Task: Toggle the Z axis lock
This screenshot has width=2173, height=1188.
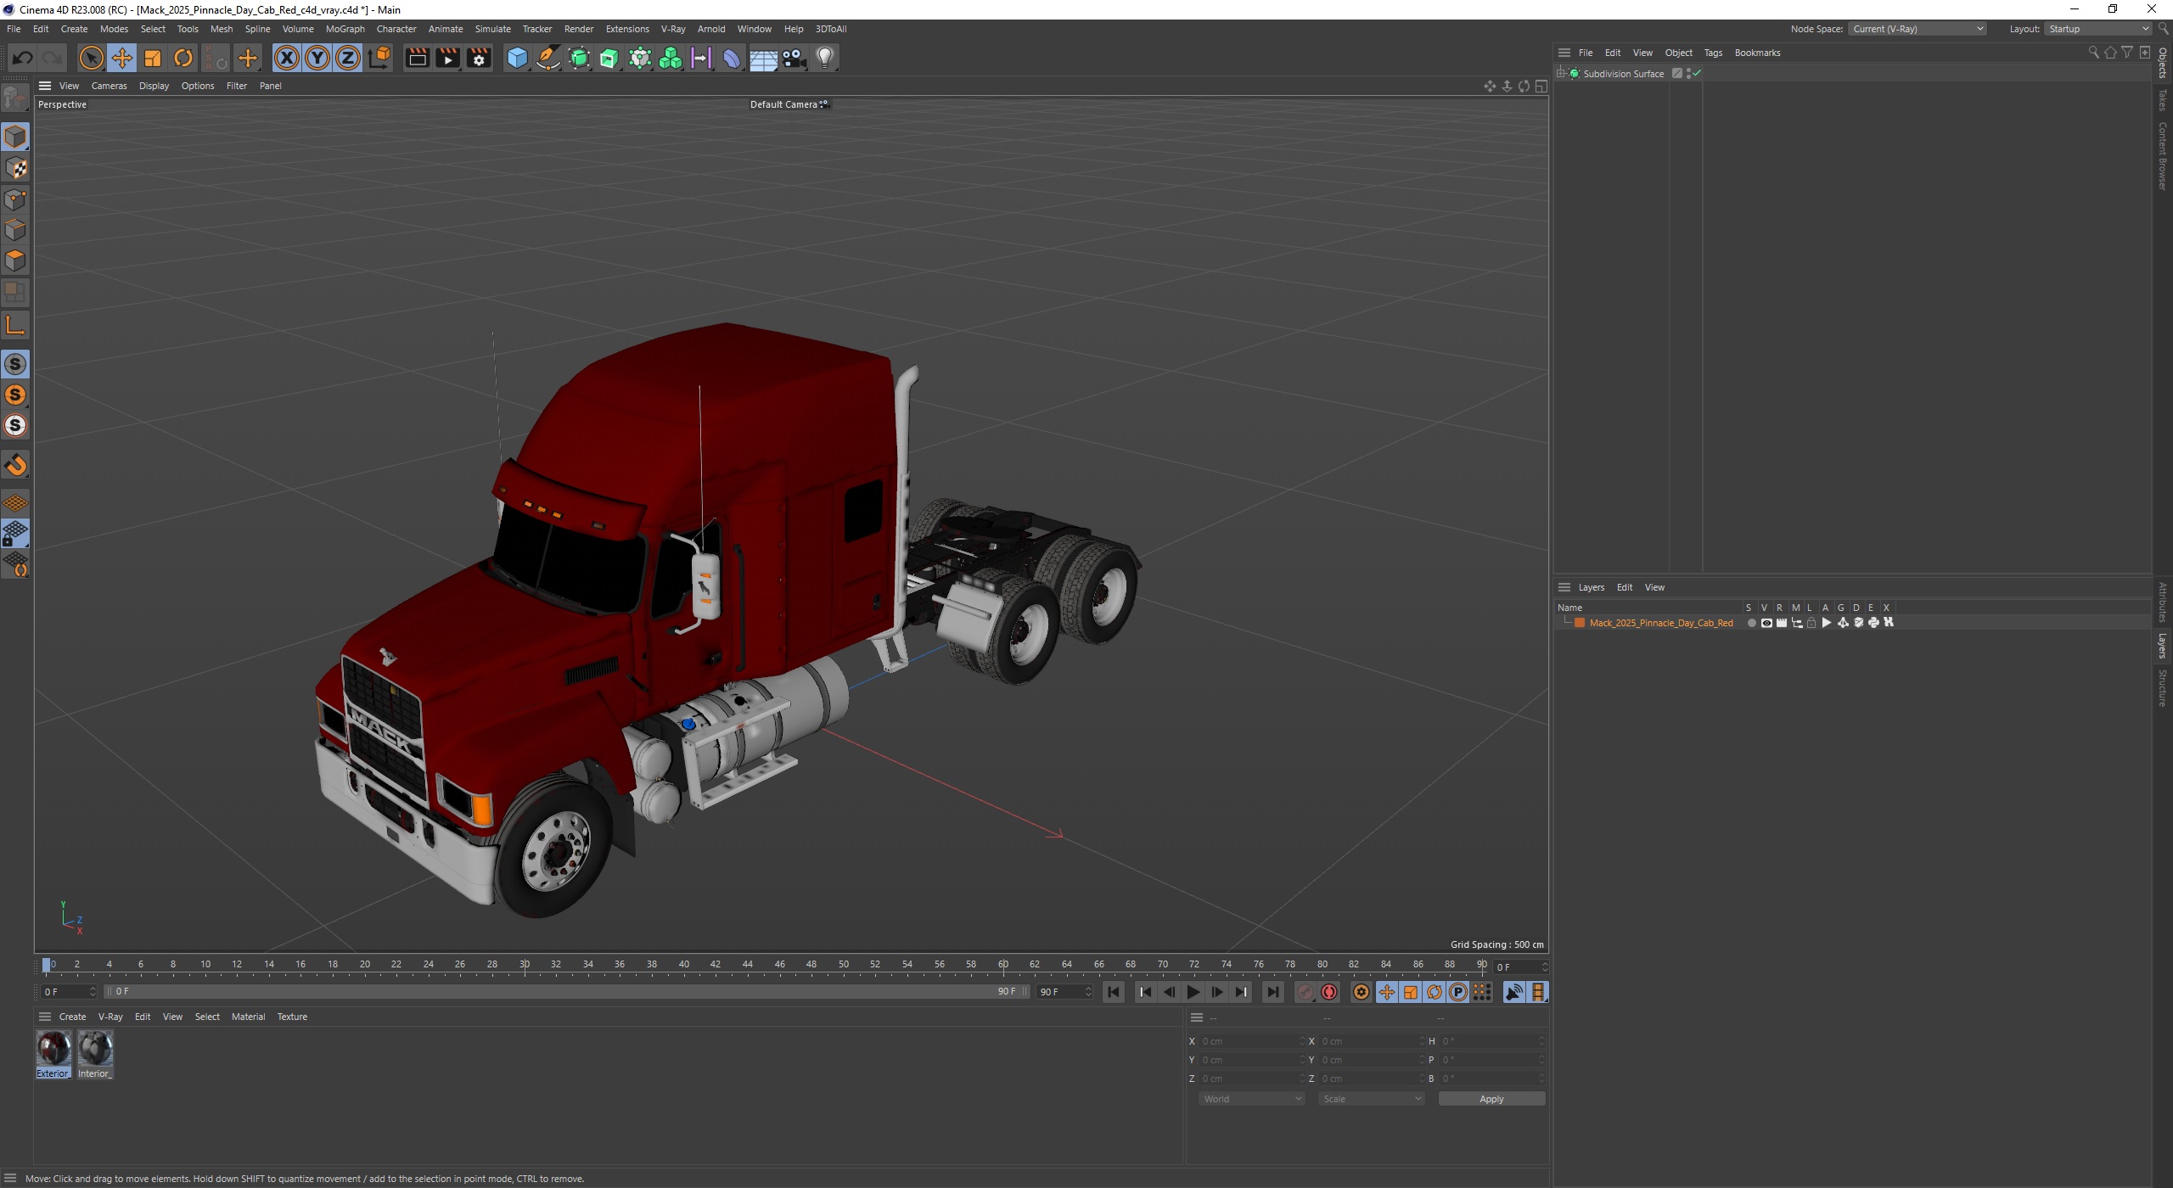Action: (348, 58)
